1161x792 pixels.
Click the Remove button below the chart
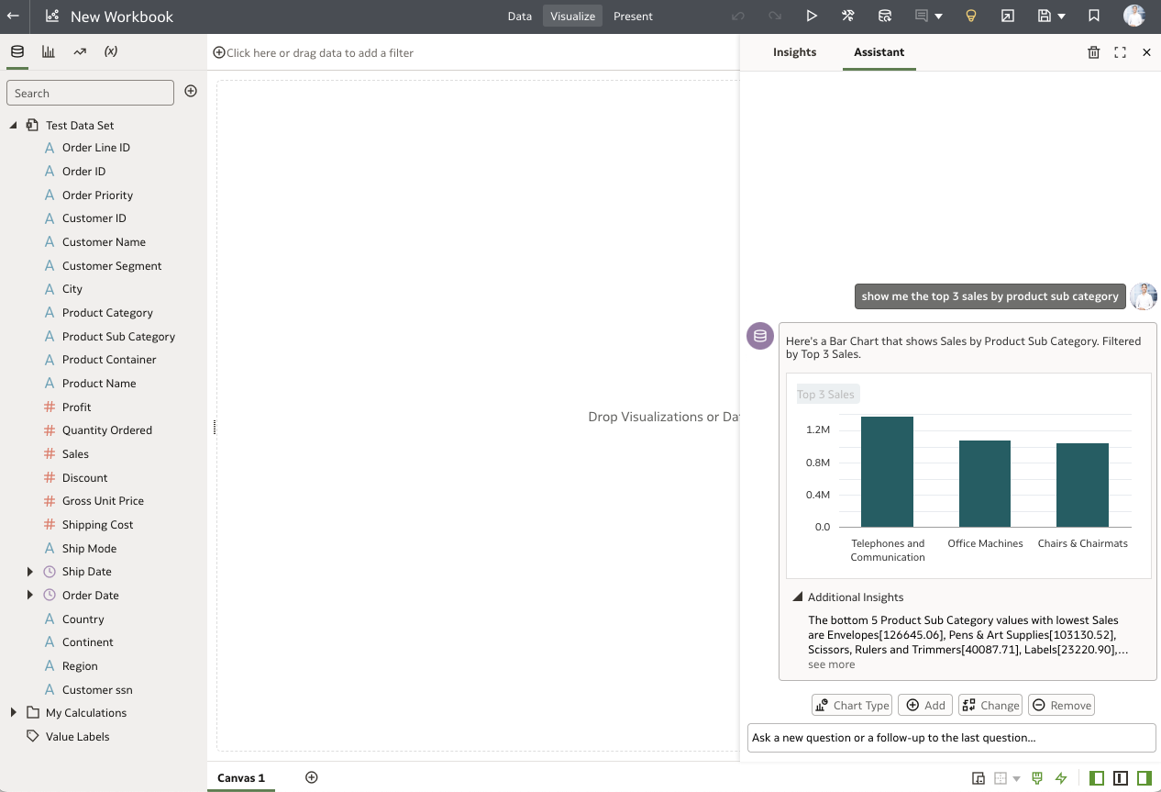1060,705
